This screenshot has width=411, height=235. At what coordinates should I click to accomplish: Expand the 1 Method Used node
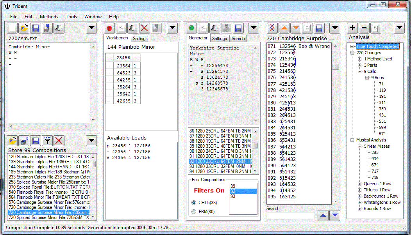click(360, 59)
